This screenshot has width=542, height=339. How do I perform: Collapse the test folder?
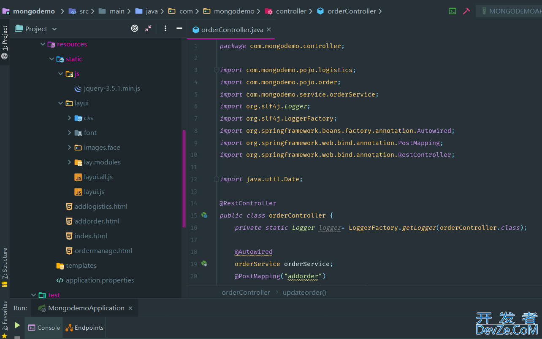(x=34, y=295)
